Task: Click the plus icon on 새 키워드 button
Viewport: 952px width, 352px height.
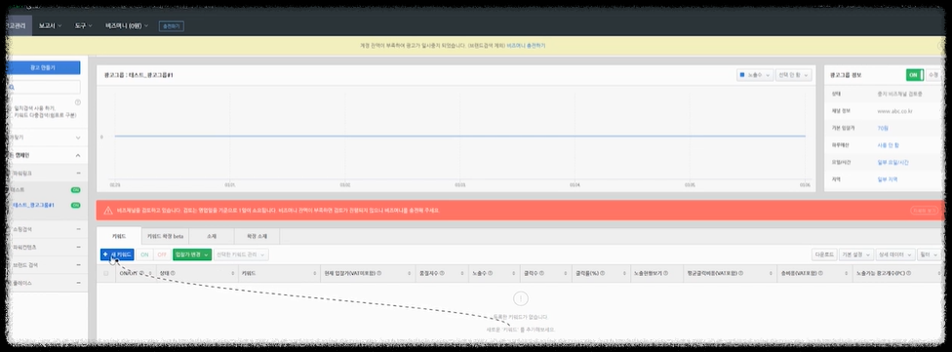Action: pos(105,254)
